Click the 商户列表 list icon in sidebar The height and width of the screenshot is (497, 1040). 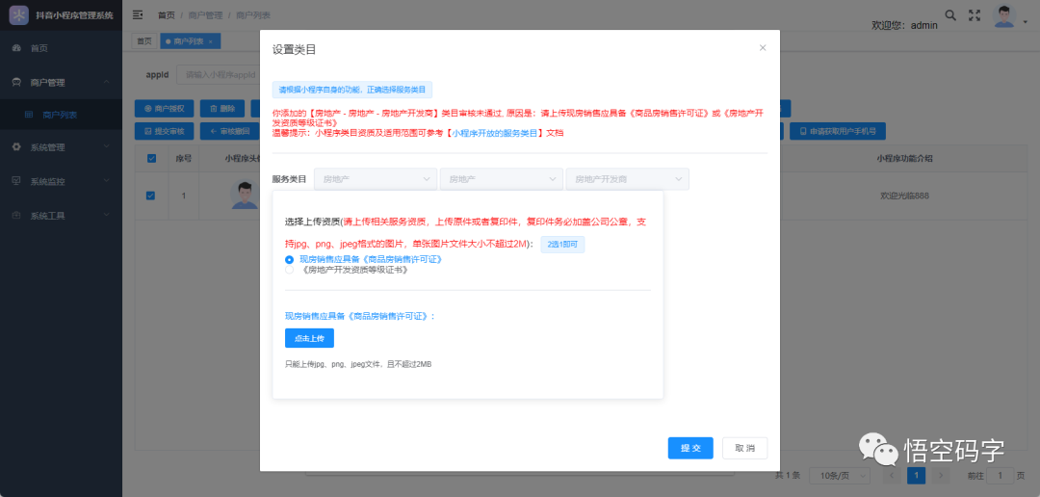click(x=29, y=115)
